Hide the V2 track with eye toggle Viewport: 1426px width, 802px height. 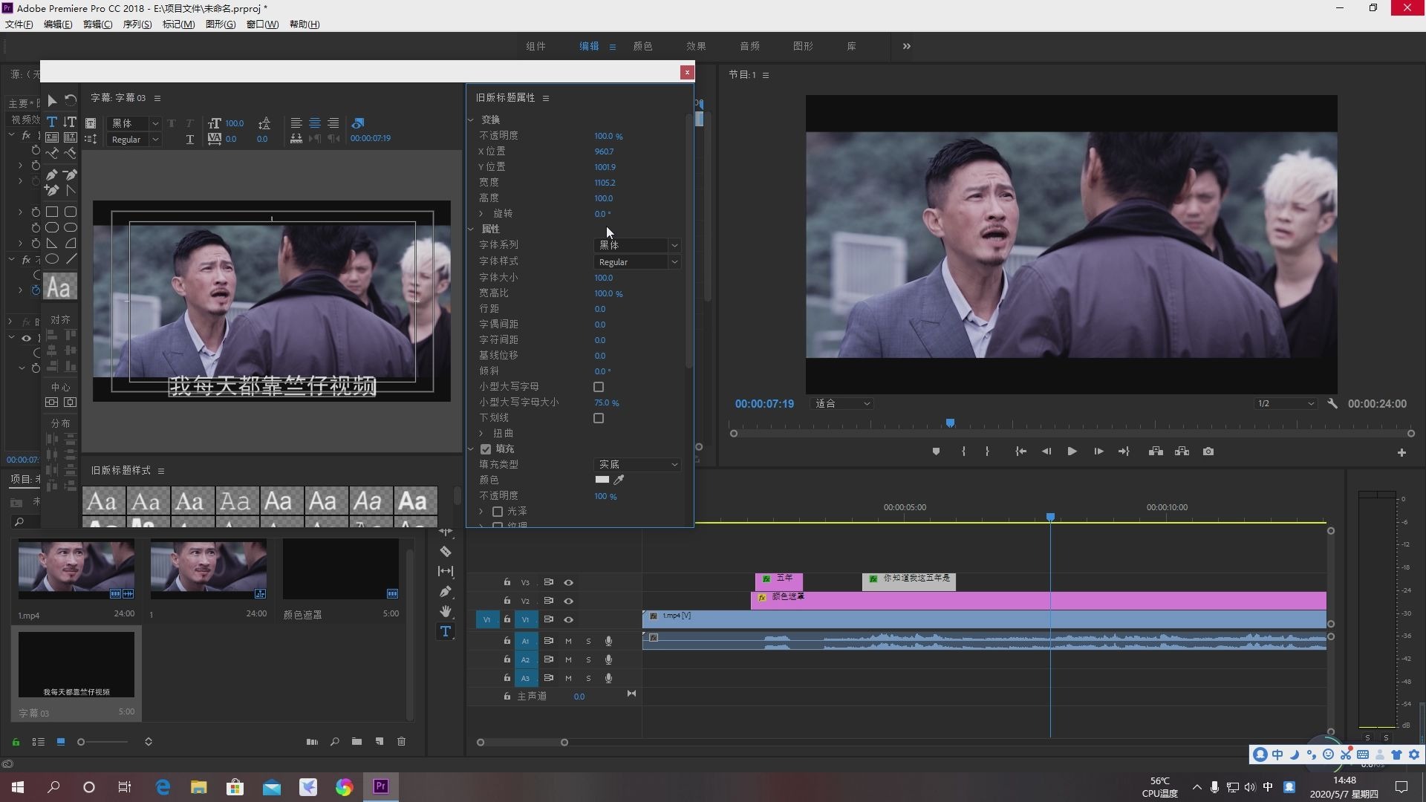coord(568,601)
